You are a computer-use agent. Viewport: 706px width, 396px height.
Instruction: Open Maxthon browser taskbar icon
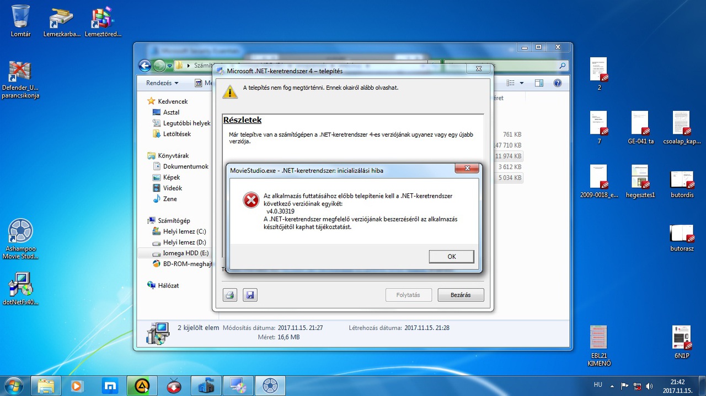(110, 386)
